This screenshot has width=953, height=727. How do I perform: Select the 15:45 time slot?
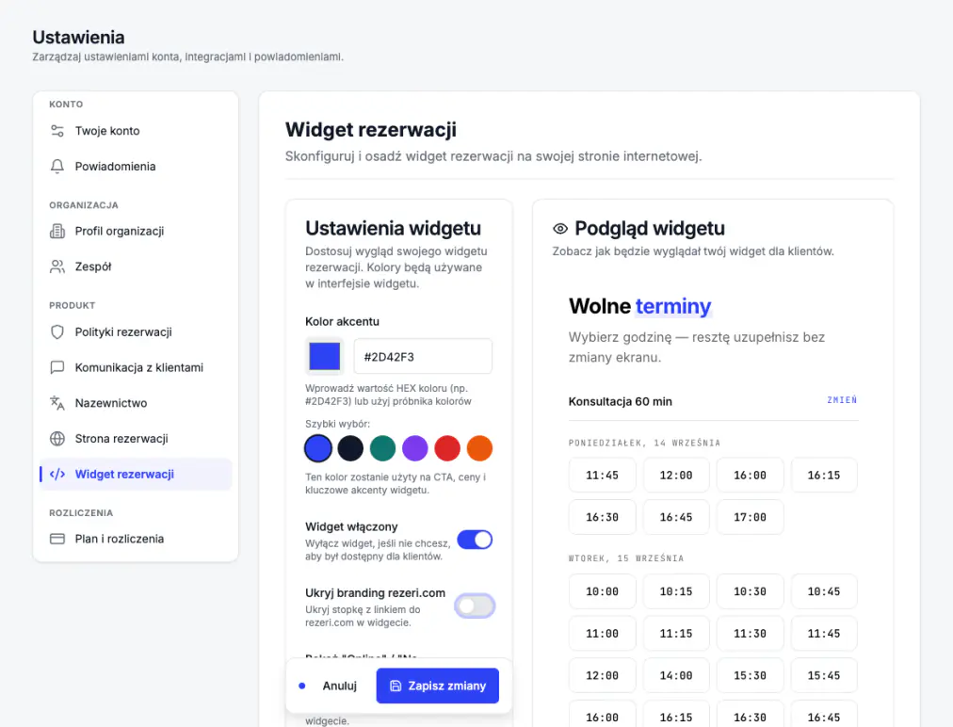[824, 675]
